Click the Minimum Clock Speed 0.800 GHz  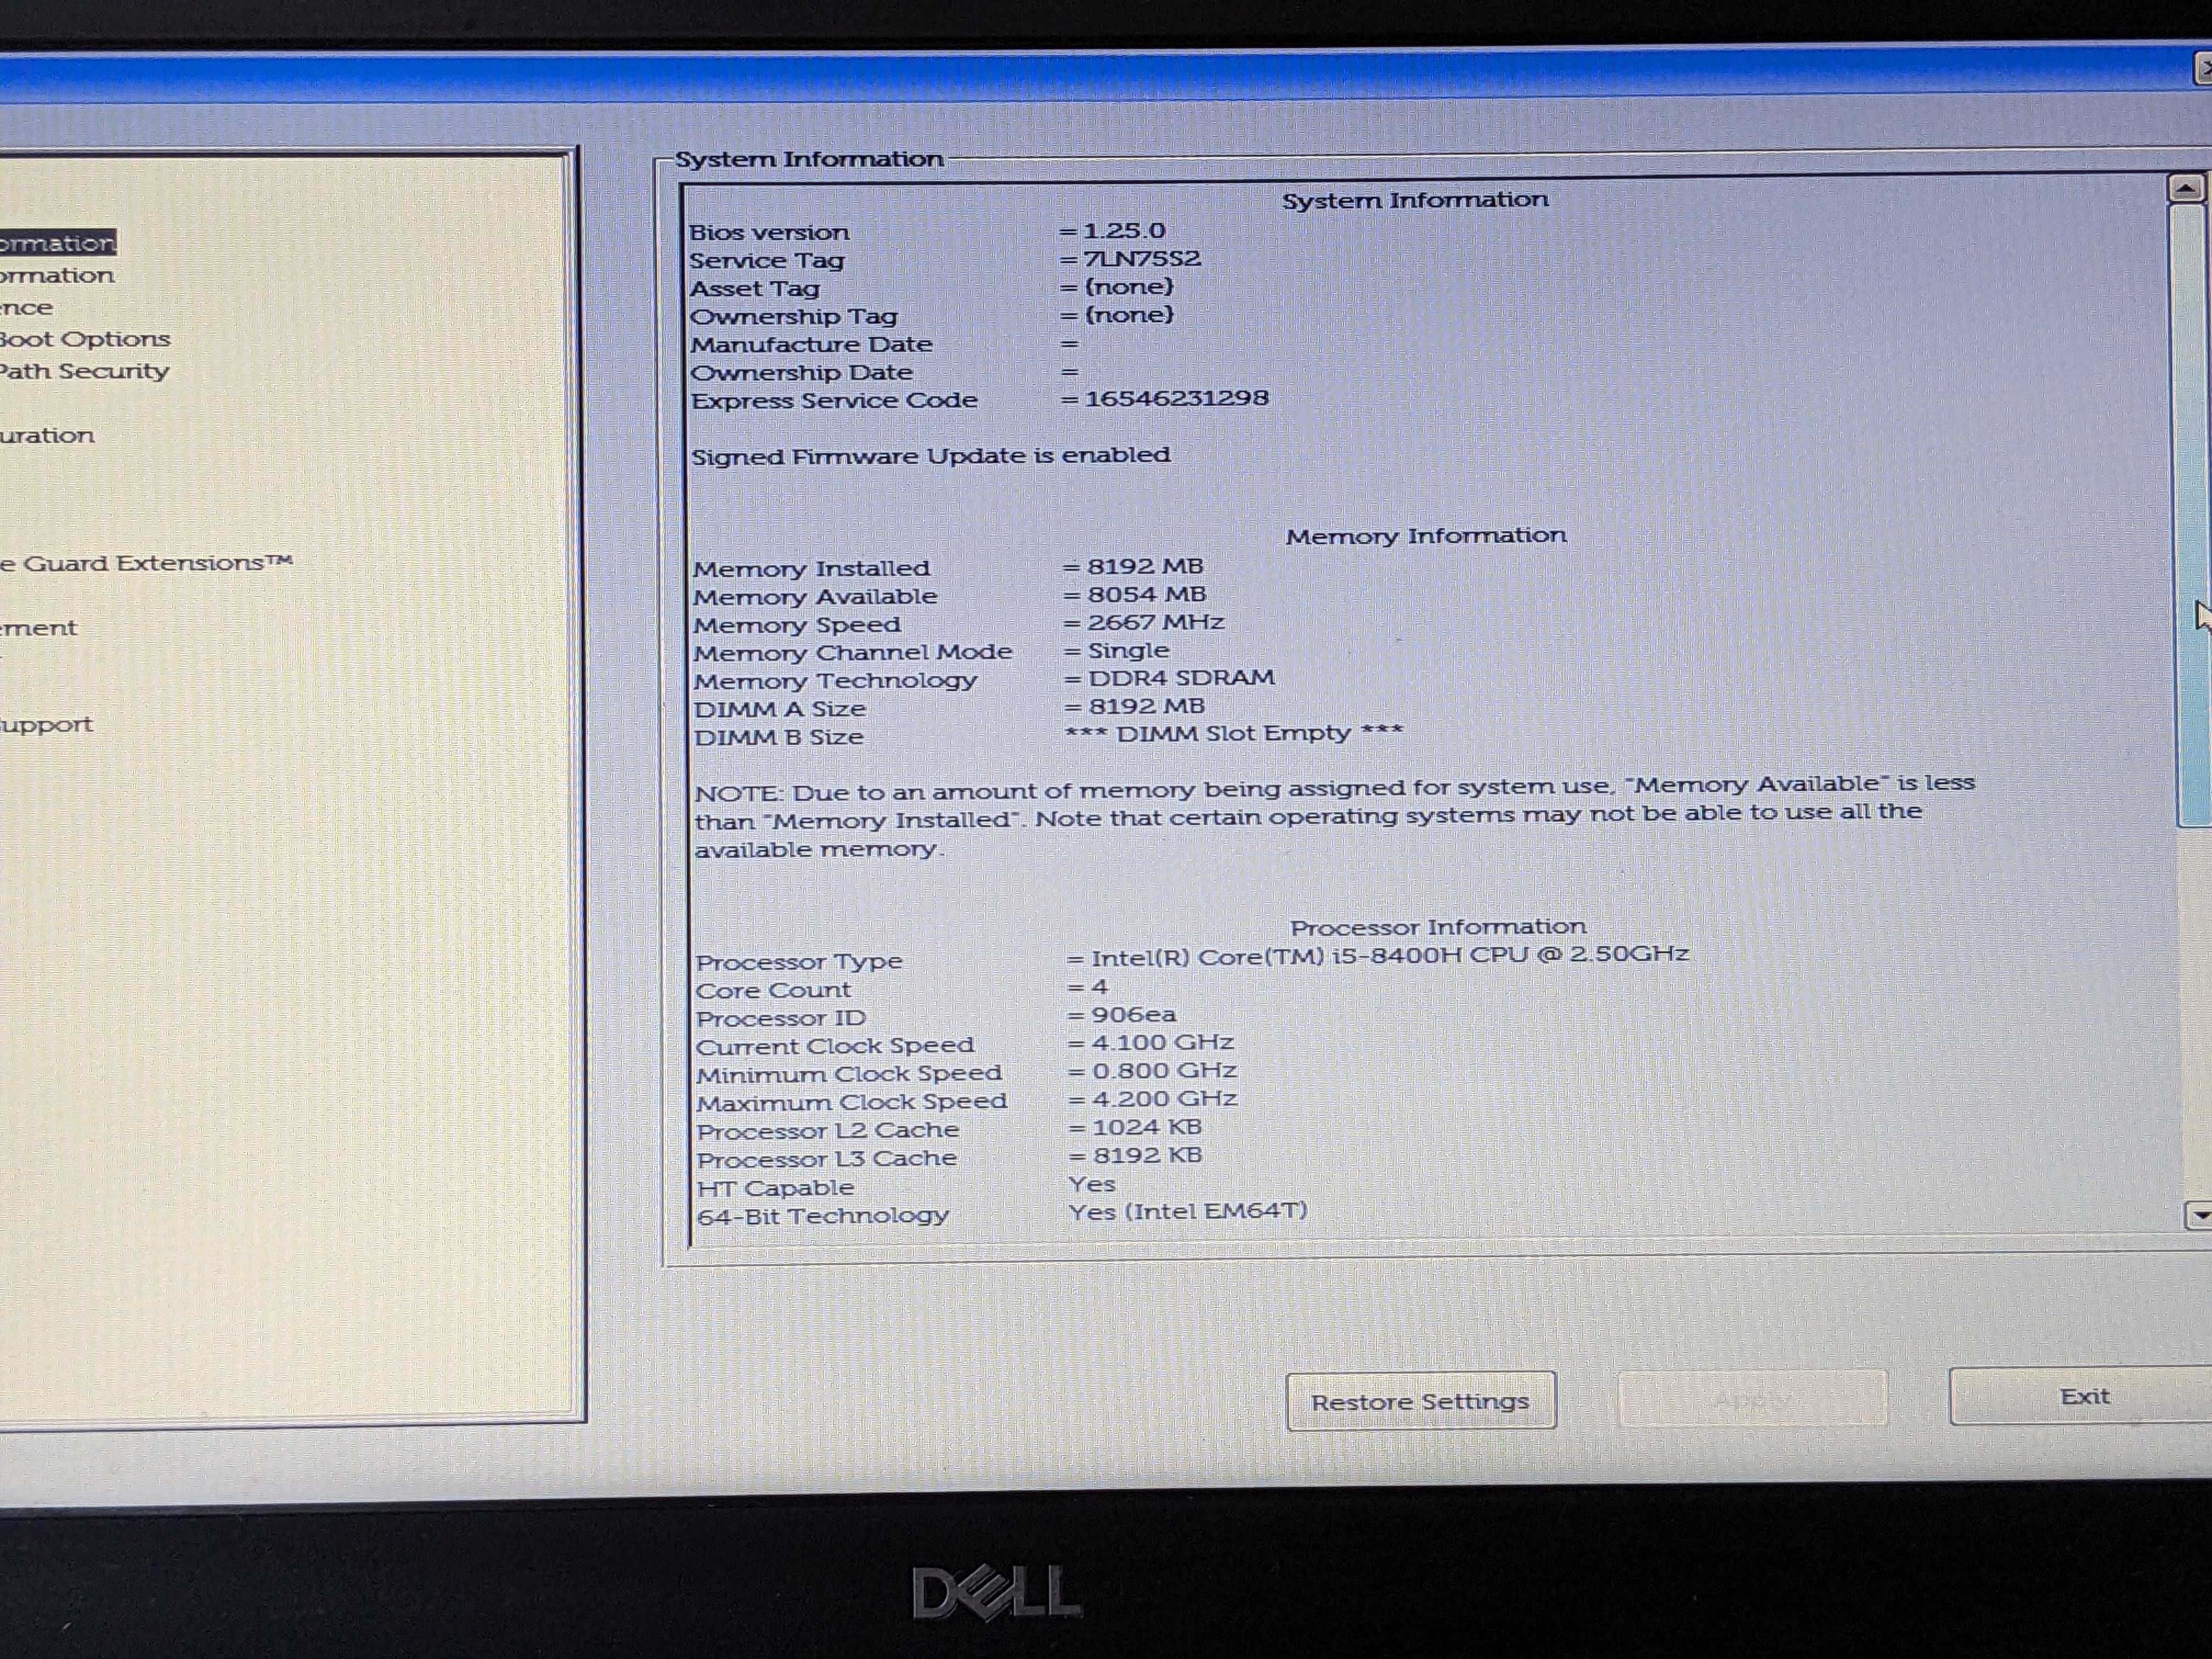[x=1164, y=1070]
